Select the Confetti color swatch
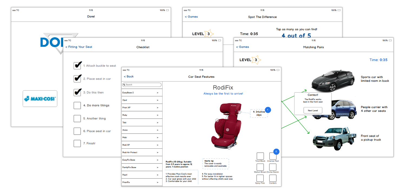The image size is (406, 194). point(273,178)
